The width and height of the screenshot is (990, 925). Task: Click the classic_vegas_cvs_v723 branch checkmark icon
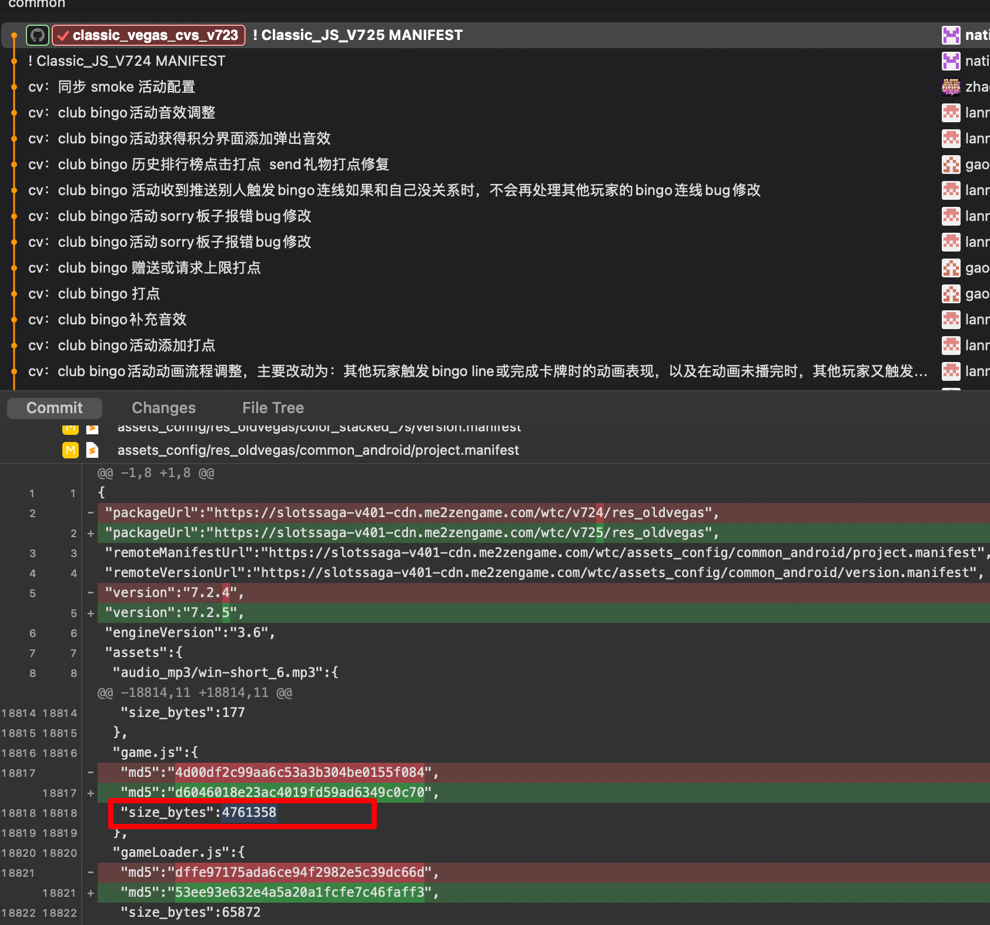63,35
